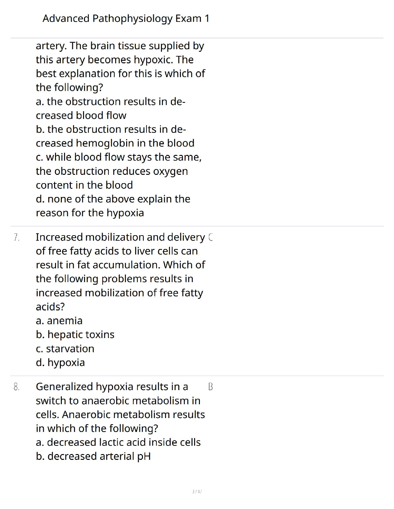Click the page number at page bottom
This screenshot has width=394, height=509.
[x=197, y=491]
